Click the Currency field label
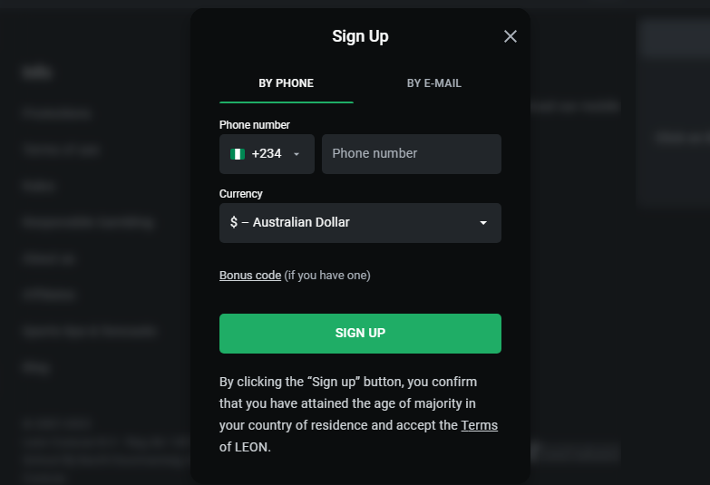The height and width of the screenshot is (485, 710). pos(241,194)
